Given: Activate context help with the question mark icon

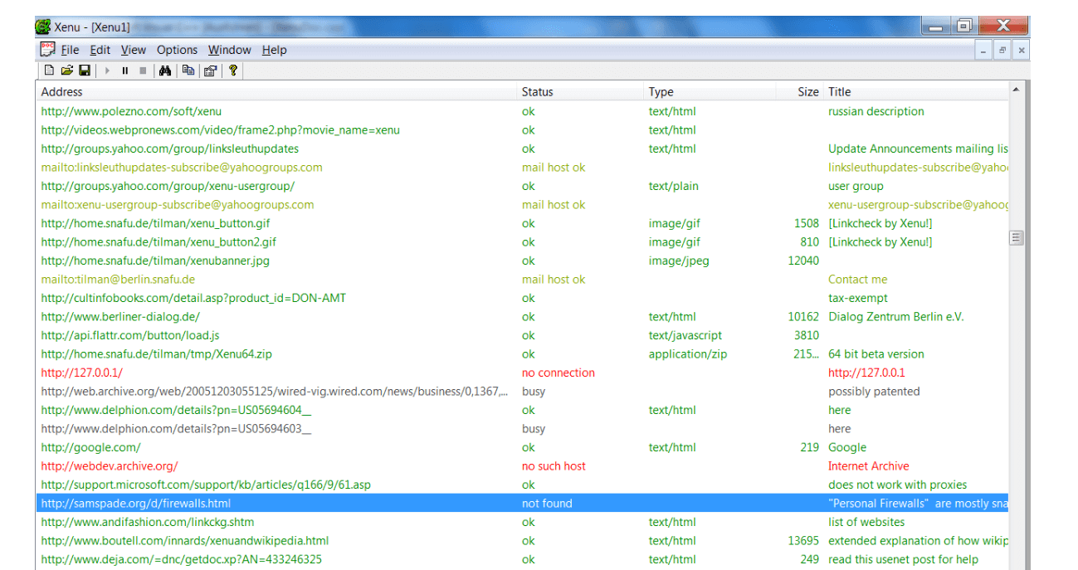Looking at the screenshot, I should click(233, 71).
